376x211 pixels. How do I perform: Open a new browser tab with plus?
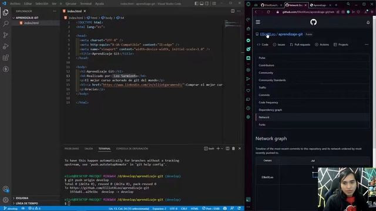336,5
